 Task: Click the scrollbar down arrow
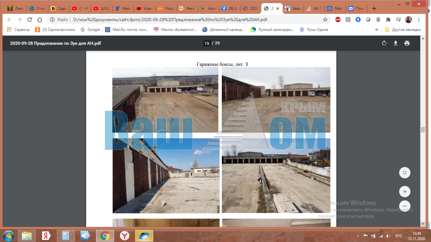(x=423, y=224)
